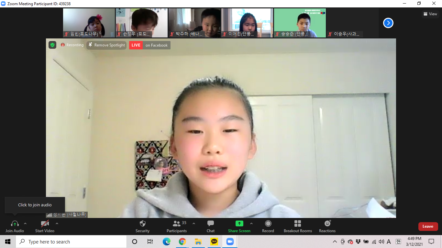The height and width of the screenshot is (248, 442).
Task: Expand Participants options arrow
Action: 194,223
